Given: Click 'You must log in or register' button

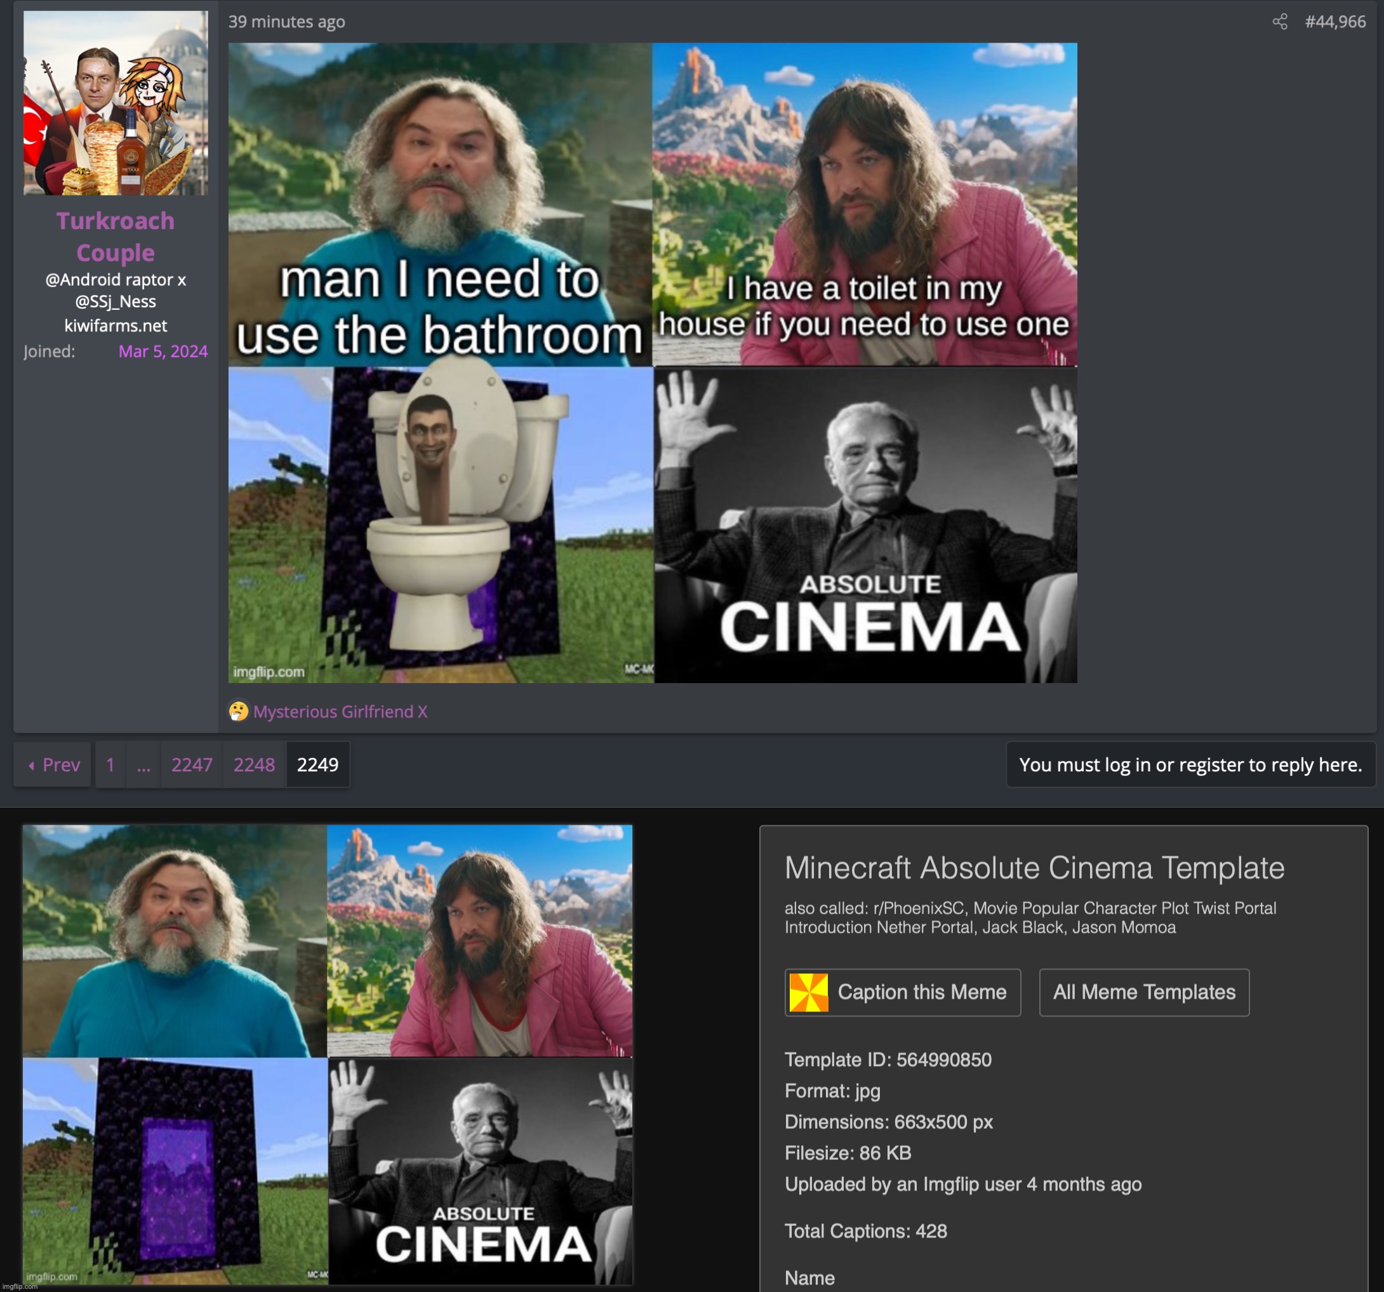Looking at the screenshot, I should click(x=1190, y=764).
